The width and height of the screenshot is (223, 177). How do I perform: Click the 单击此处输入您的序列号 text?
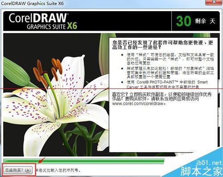[58, 170]
